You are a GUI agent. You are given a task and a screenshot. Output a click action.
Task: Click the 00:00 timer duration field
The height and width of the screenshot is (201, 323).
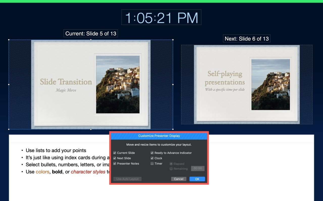[198, 169]
